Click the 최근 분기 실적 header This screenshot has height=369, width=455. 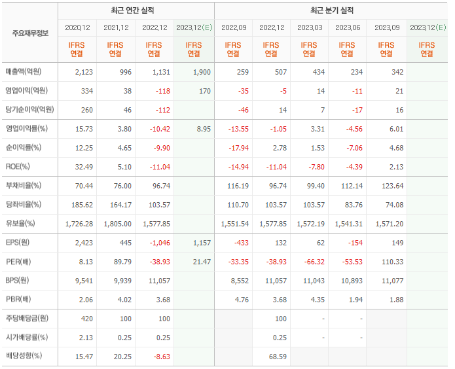click(x=332, y=10)
